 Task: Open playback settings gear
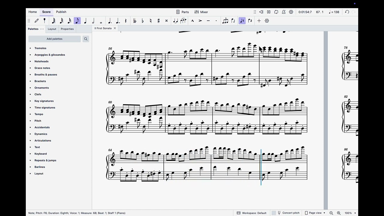pos(291,12)
